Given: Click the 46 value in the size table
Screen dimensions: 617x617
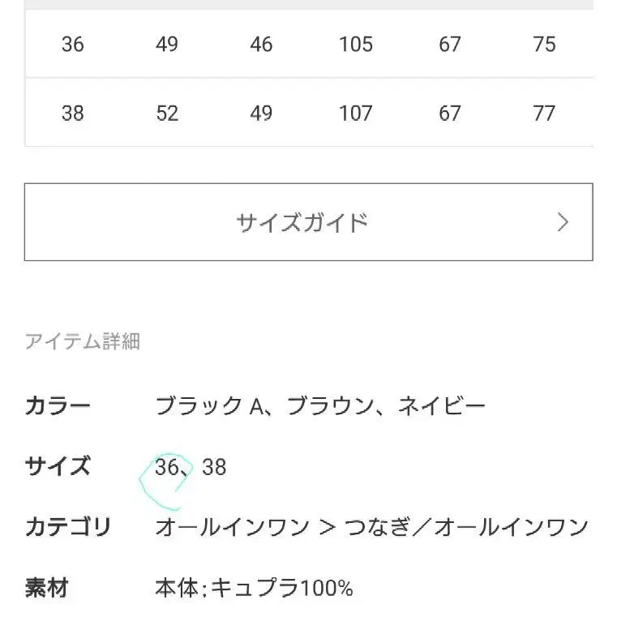Looking at the screenshot, I should point(261,44).
